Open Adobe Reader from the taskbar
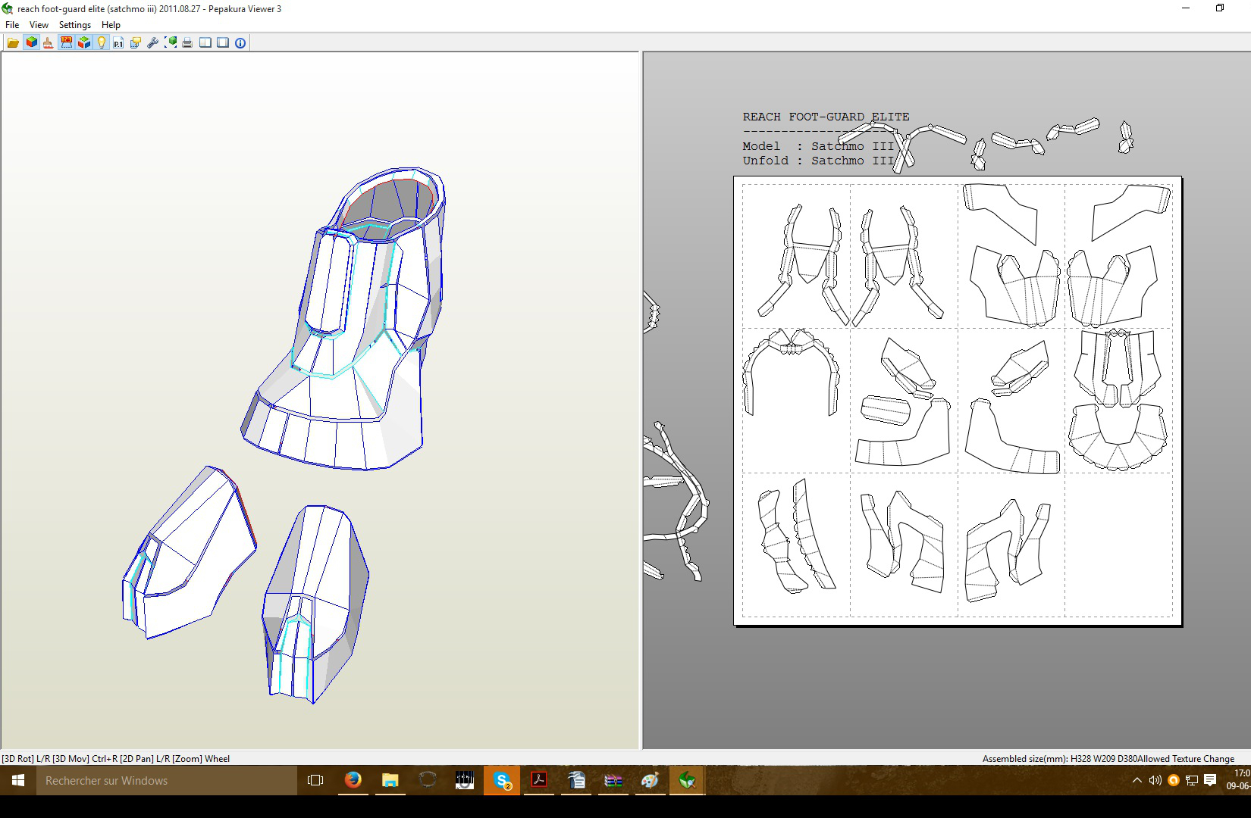The height and width of the screenshot is (818, 1251). tap(539, 780)
